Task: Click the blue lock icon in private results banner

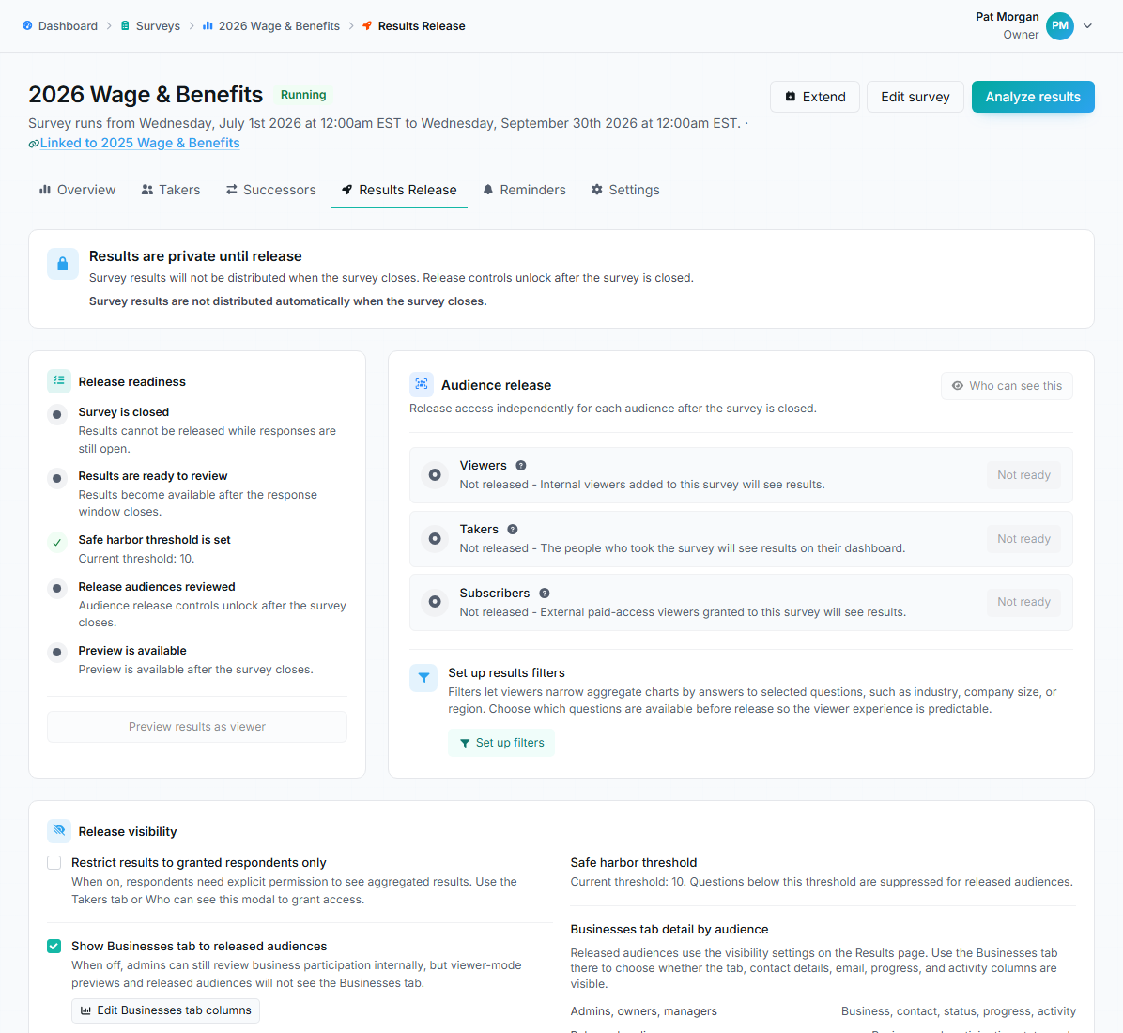Action: [x=62, y=264]
